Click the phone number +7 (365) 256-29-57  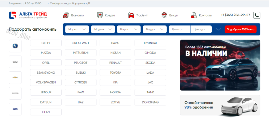point(235,15)
